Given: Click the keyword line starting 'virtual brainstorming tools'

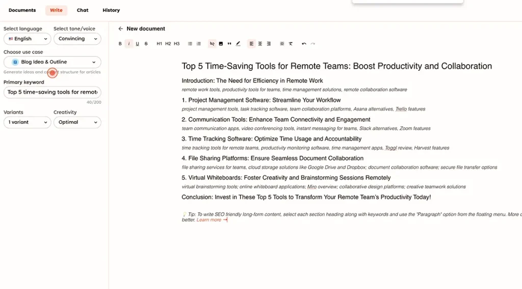Looking at the screenshot, I should (x=324, y=187).
